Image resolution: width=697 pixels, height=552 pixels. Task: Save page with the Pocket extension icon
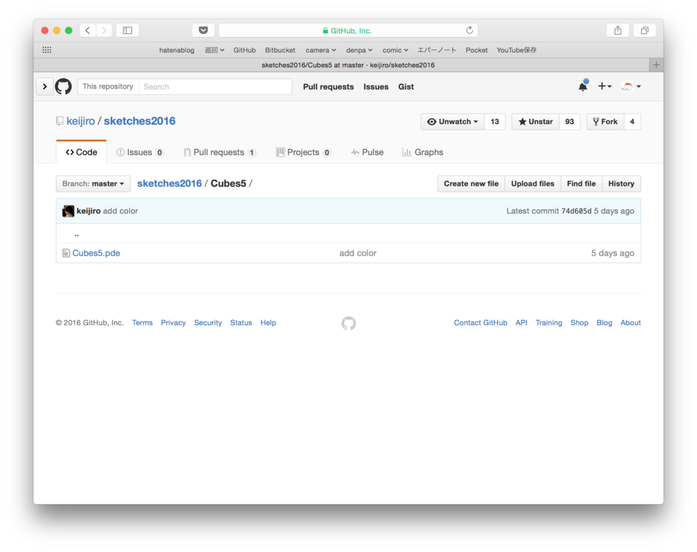(x=203, y=30)
